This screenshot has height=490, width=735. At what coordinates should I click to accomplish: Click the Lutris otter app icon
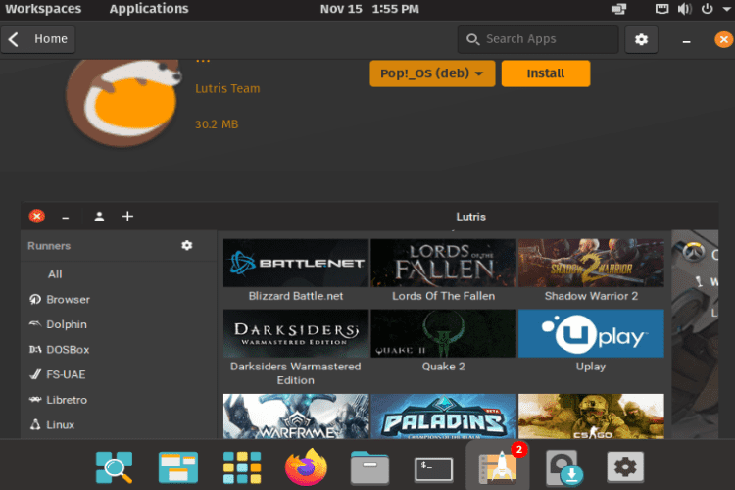point(123,101)
